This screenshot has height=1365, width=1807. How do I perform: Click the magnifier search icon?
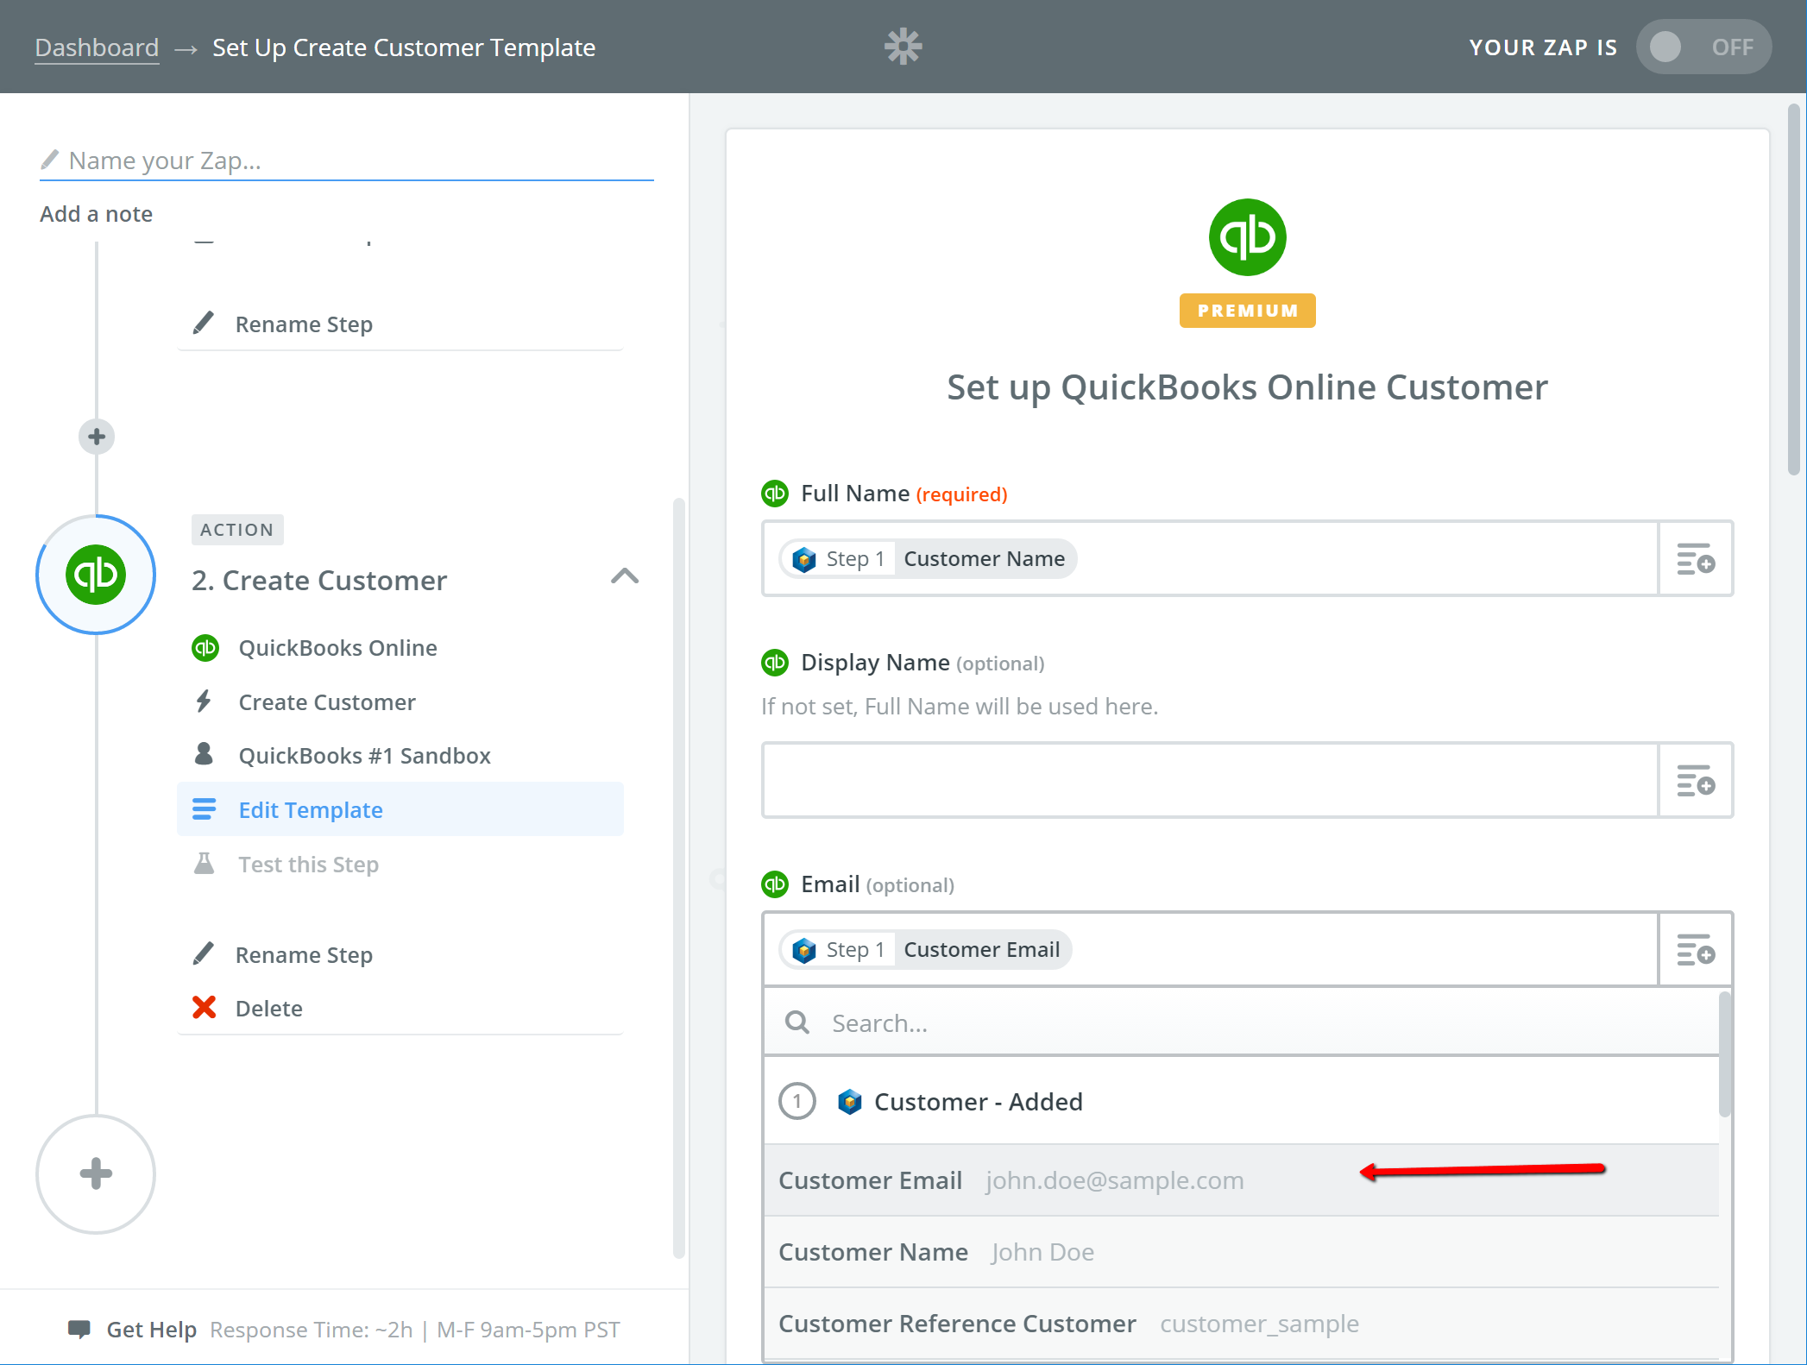[x=796, y=1022]
